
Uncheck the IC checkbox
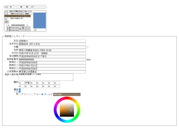coord(20,92)
